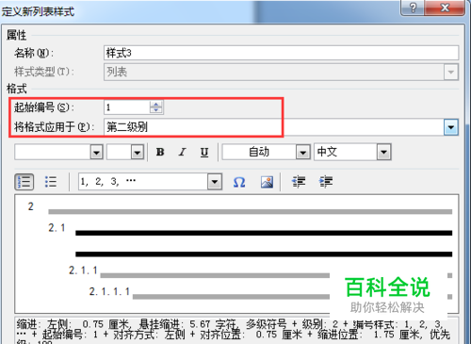Click the 第二级别 level field
The height and width of the screenshot is (344, 471).
[274, 127]
